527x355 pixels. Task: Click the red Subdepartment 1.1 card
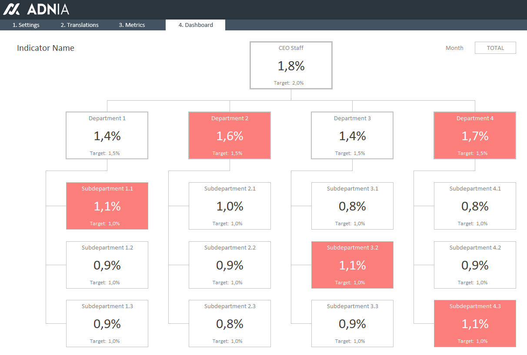pos(107,206)
